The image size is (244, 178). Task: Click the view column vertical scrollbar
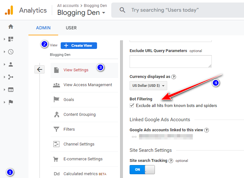[x=122, y=109]
